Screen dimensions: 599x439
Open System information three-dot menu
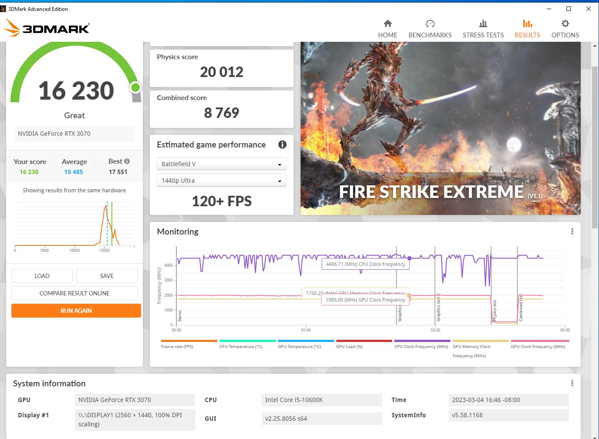(x=572, y=383)
